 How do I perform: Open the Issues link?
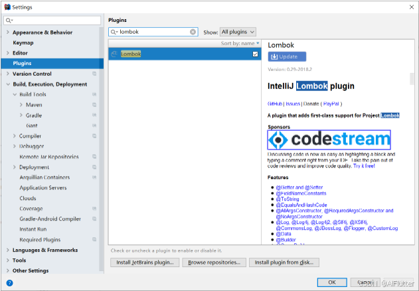point(293,104)
